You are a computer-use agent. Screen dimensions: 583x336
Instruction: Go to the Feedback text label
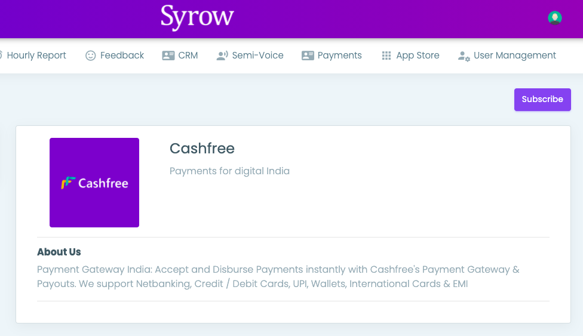click(122, 56)
